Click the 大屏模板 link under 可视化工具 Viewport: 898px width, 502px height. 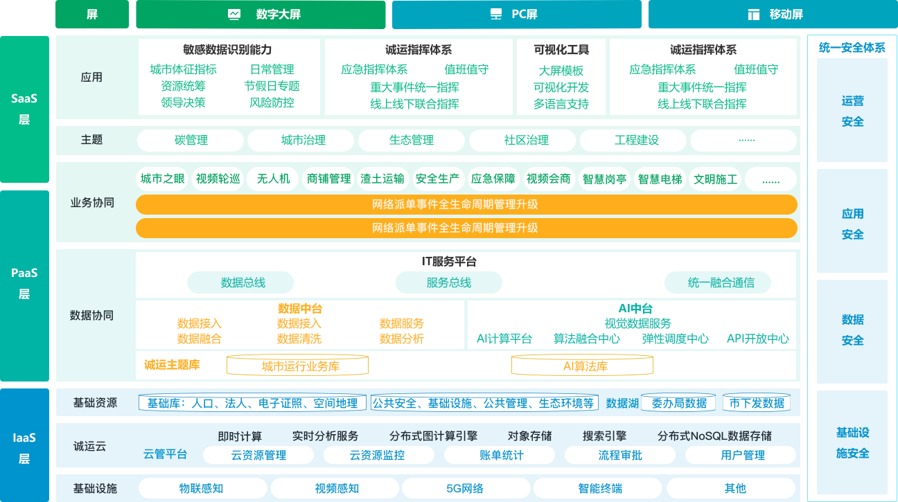561,71
